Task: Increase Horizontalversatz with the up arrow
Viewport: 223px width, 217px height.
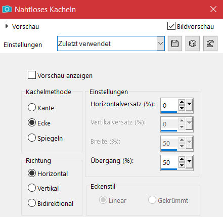Action: tap(182, 102)
